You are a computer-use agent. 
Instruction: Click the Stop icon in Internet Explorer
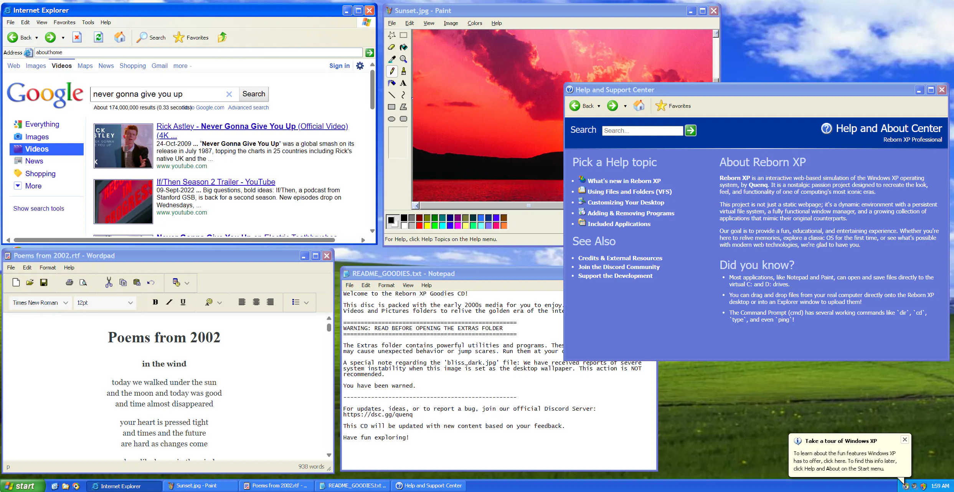click(x=77, y=37)
